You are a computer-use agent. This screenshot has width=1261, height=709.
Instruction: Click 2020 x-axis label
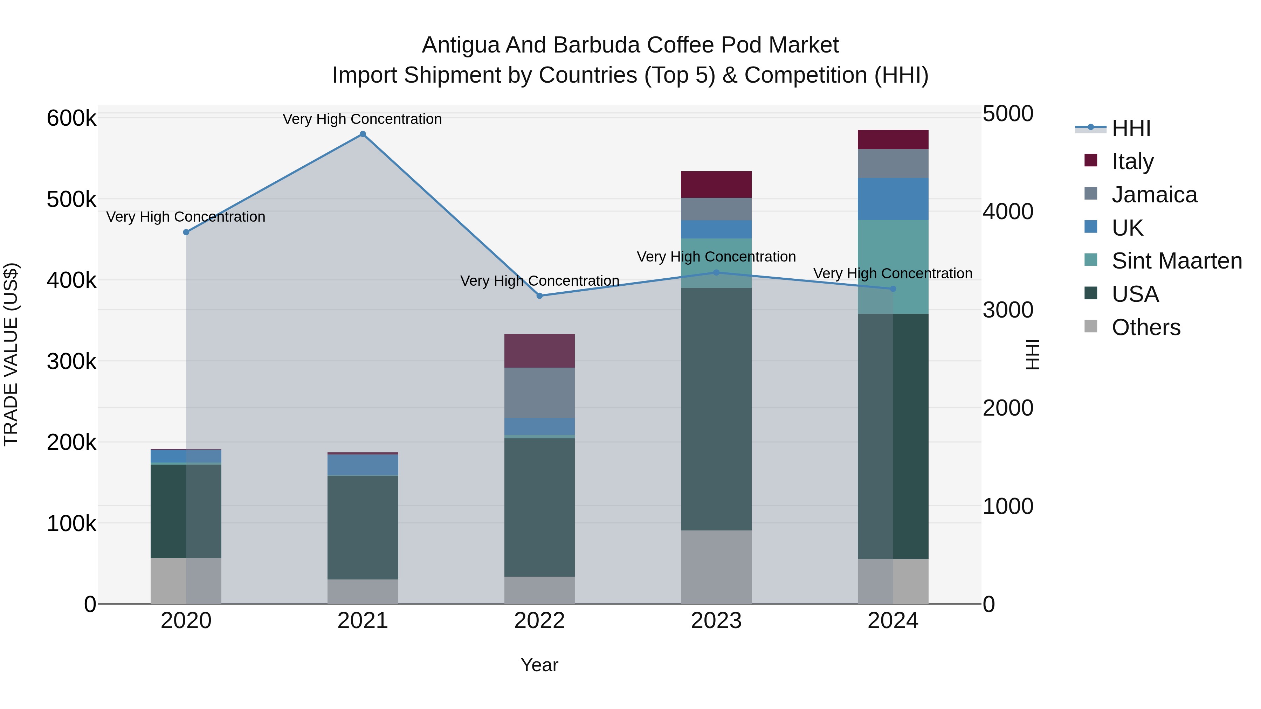186,621
